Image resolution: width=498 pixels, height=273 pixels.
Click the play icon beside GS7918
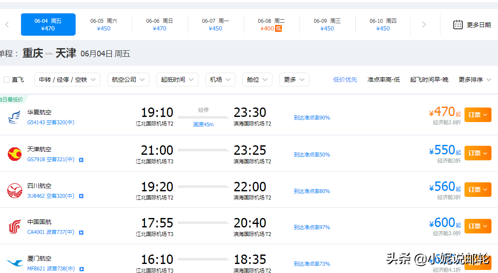[81, 160]
